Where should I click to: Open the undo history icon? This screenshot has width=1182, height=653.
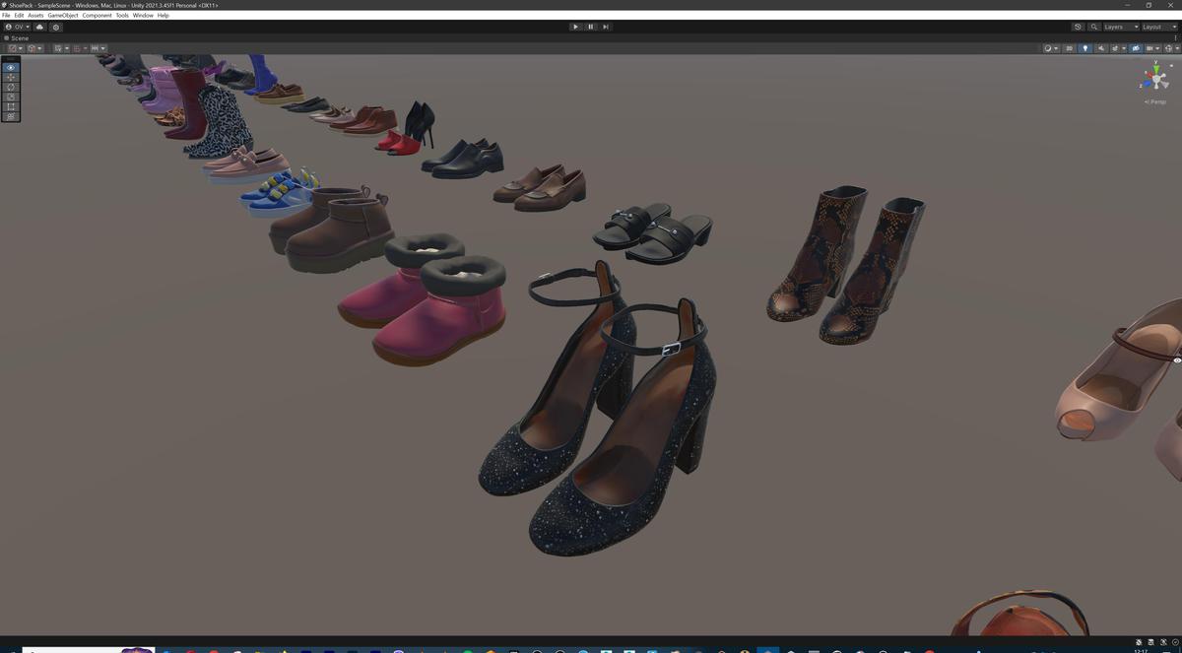pos(1077,27)
